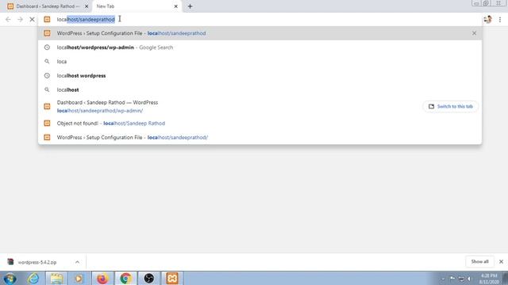
Task: Select the 'localhost' search suggestion
Action: tap(260, 89)
